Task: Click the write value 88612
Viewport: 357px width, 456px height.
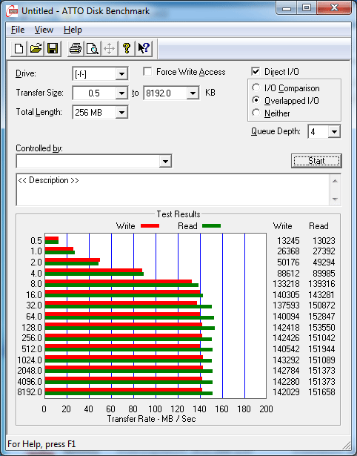Action: pos(288,274)
